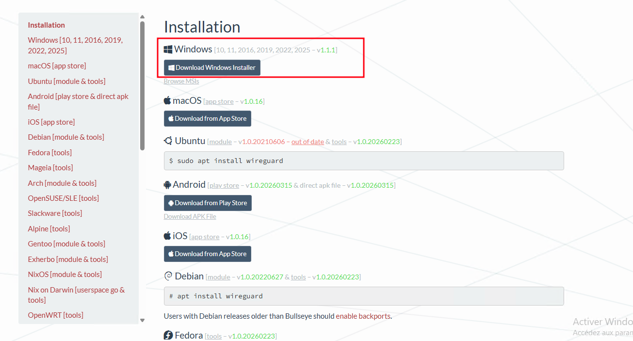Follow the enable backports link
Screen dimensions: 633x341
pyautogui.click(x=363, y=316)
